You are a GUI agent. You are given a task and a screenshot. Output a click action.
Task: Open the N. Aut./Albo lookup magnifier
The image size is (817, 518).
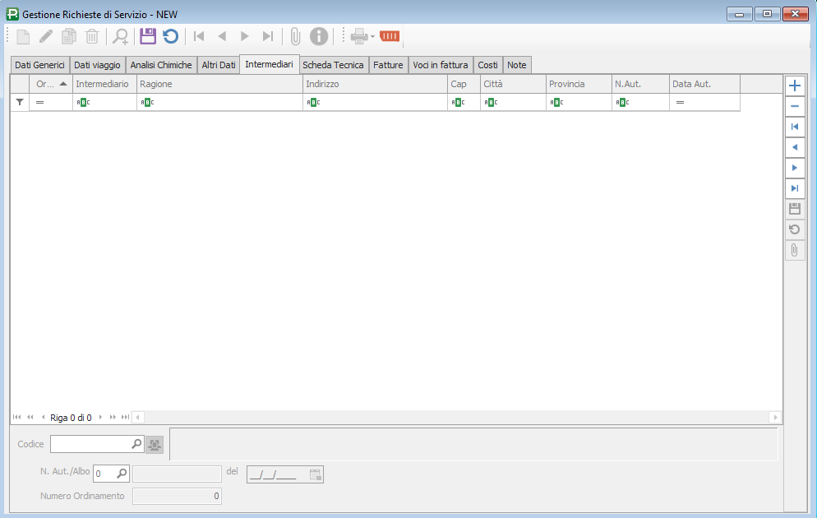coord(121,474)
